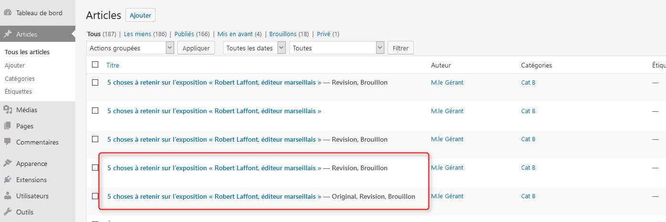Open the first article titled 5 choses à retenir

pos(215,82)
